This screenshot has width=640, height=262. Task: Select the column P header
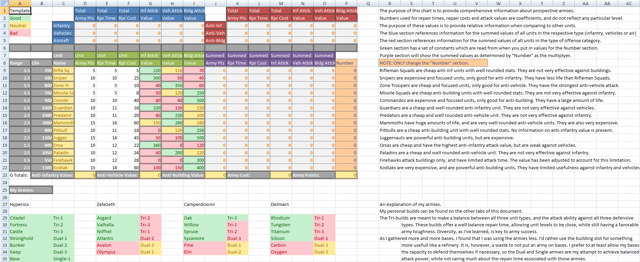(x=346, y=3)
